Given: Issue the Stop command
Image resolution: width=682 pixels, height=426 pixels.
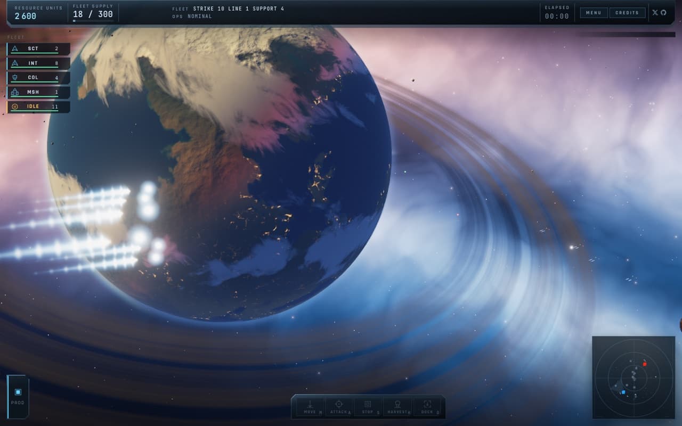Looking at the screenshot, I should point(368,407).
